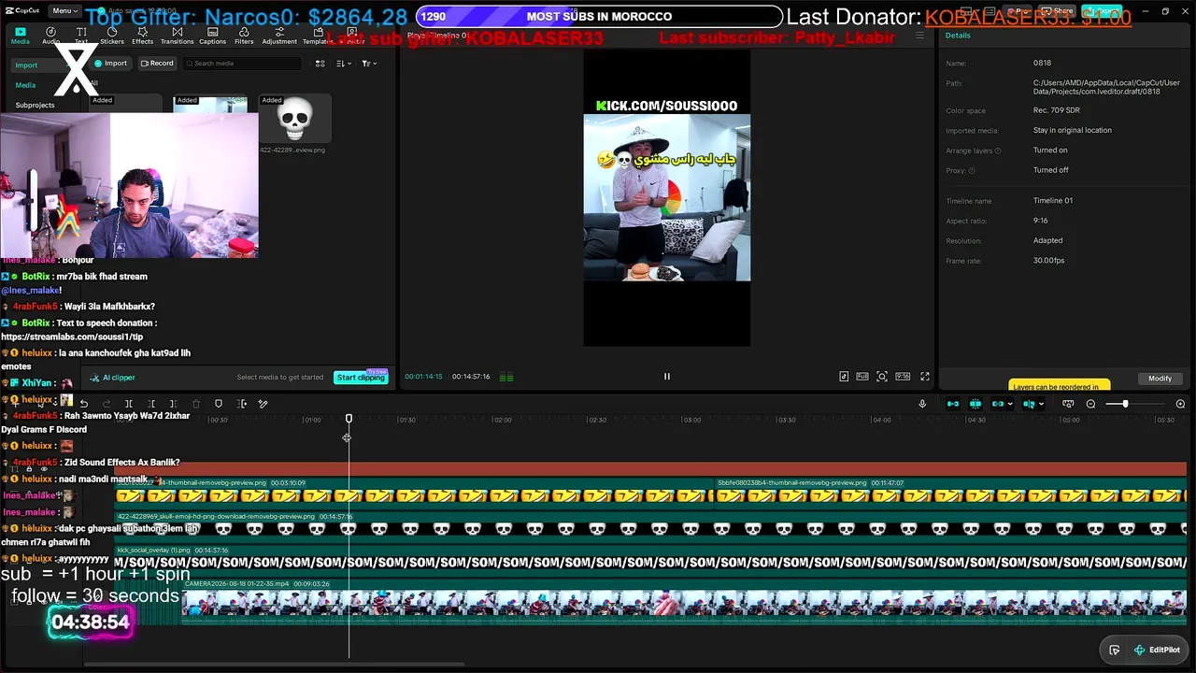Delete the selected clip
Screen dimensions: 1196x673
pyautogui.click(x=195, y=404)
